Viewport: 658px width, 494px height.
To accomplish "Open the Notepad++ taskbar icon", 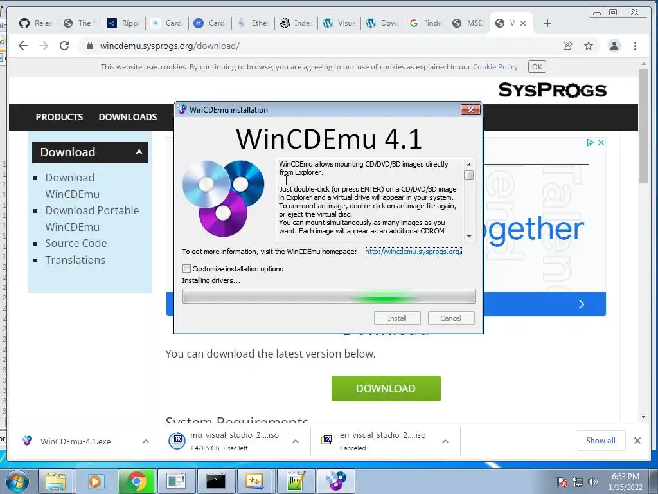I will point(296,481).
